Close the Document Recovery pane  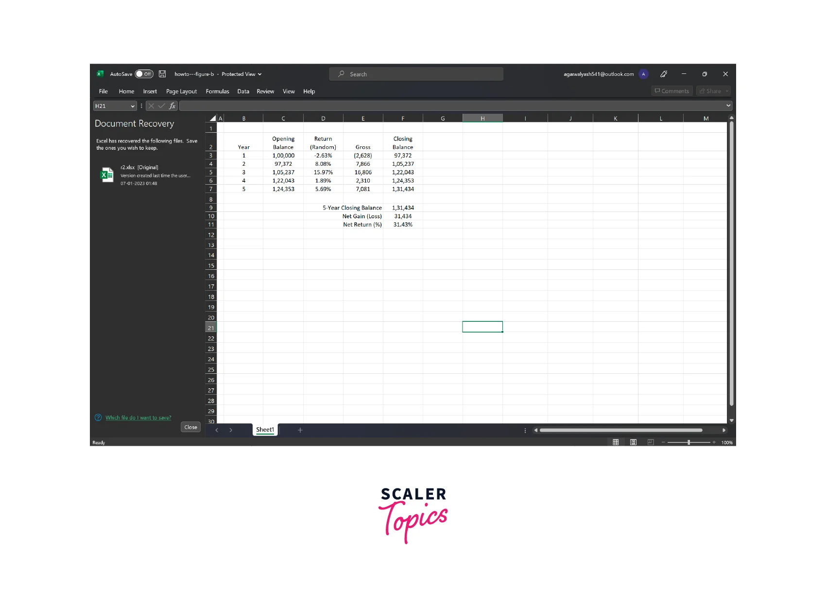pyautogui.click(x=190, y=427)
